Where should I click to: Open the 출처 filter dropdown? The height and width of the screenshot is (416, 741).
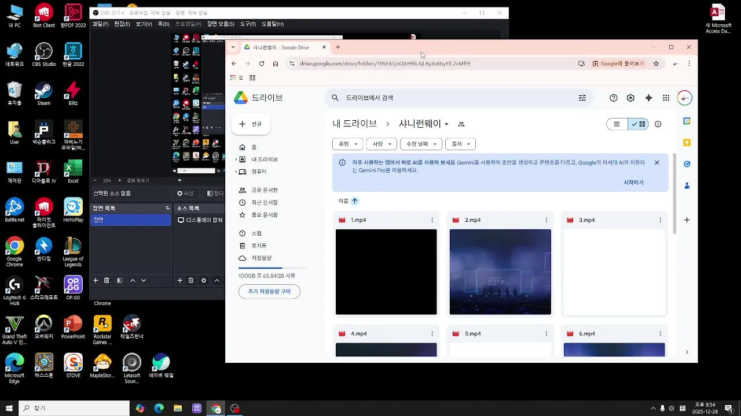[x=460, y=144]
